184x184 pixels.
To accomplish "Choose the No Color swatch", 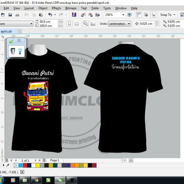I will coord(16,165).
